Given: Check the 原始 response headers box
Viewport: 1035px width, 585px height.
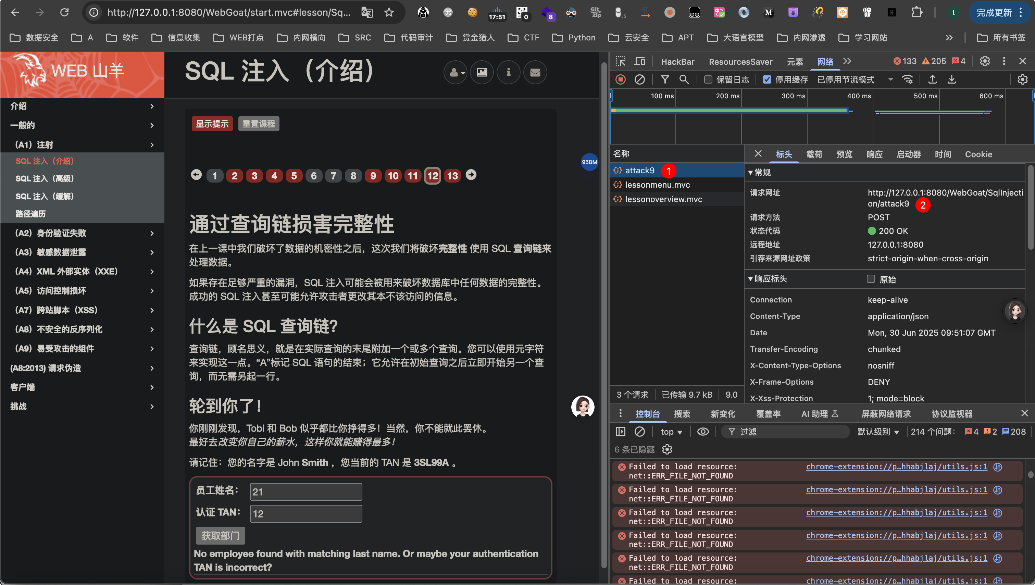Looking at the screenshot, I should 871,279.
